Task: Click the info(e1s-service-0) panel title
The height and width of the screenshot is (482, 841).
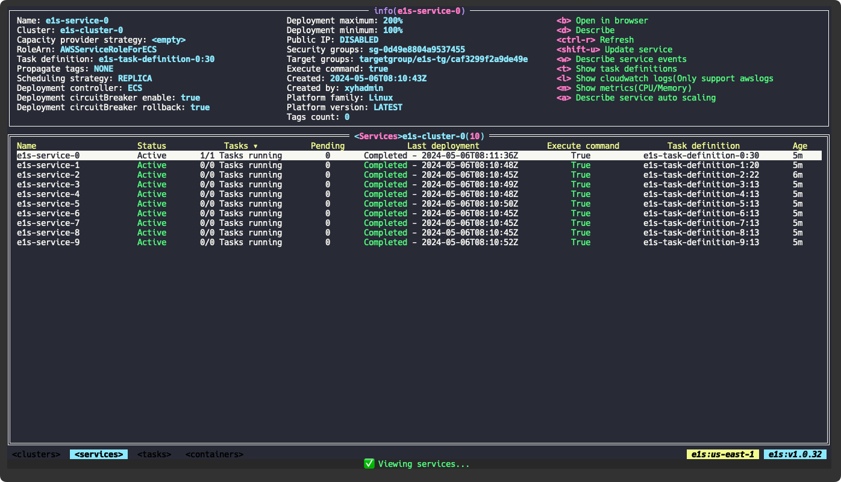Action: coord(419,11)
